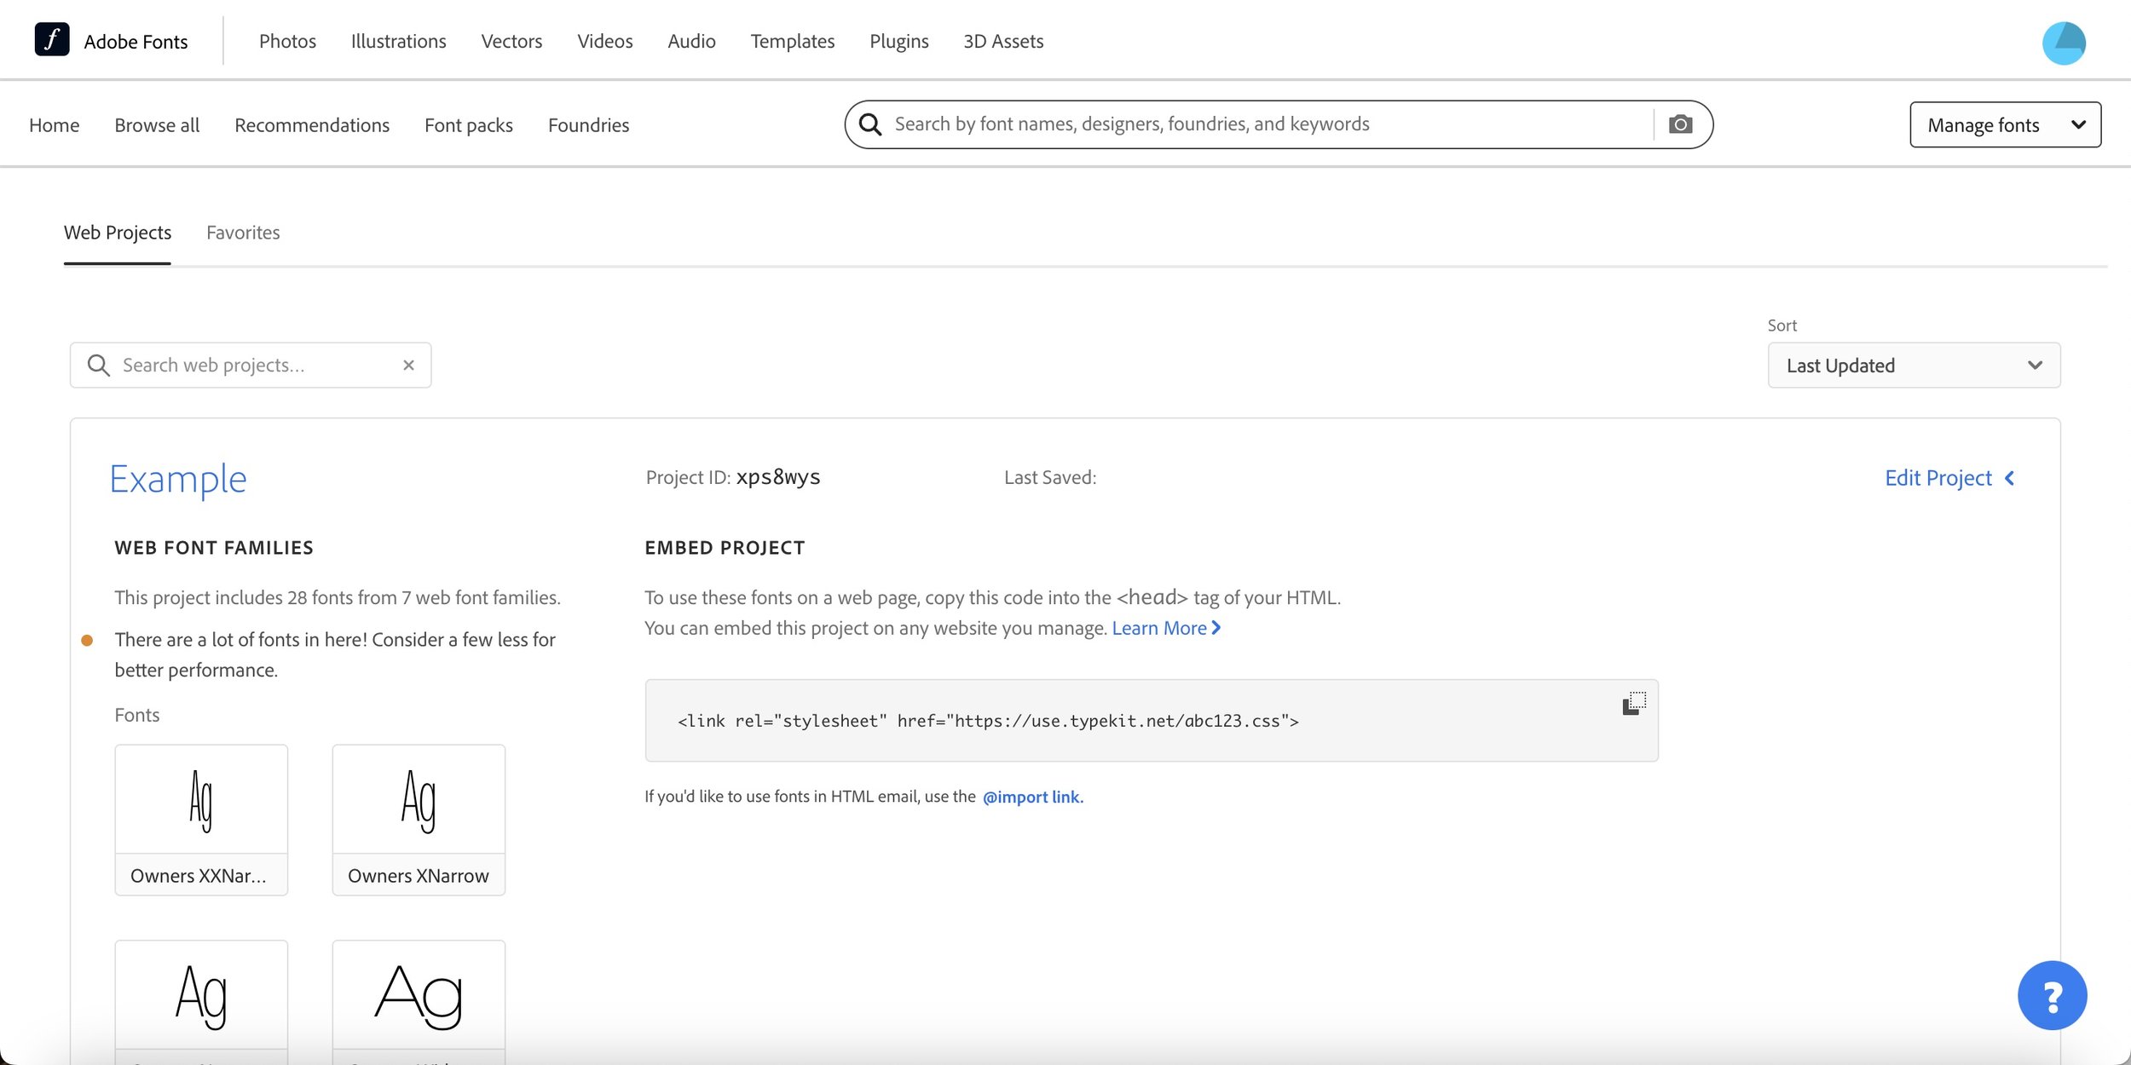Clear the web projects search field

[408, 365]
